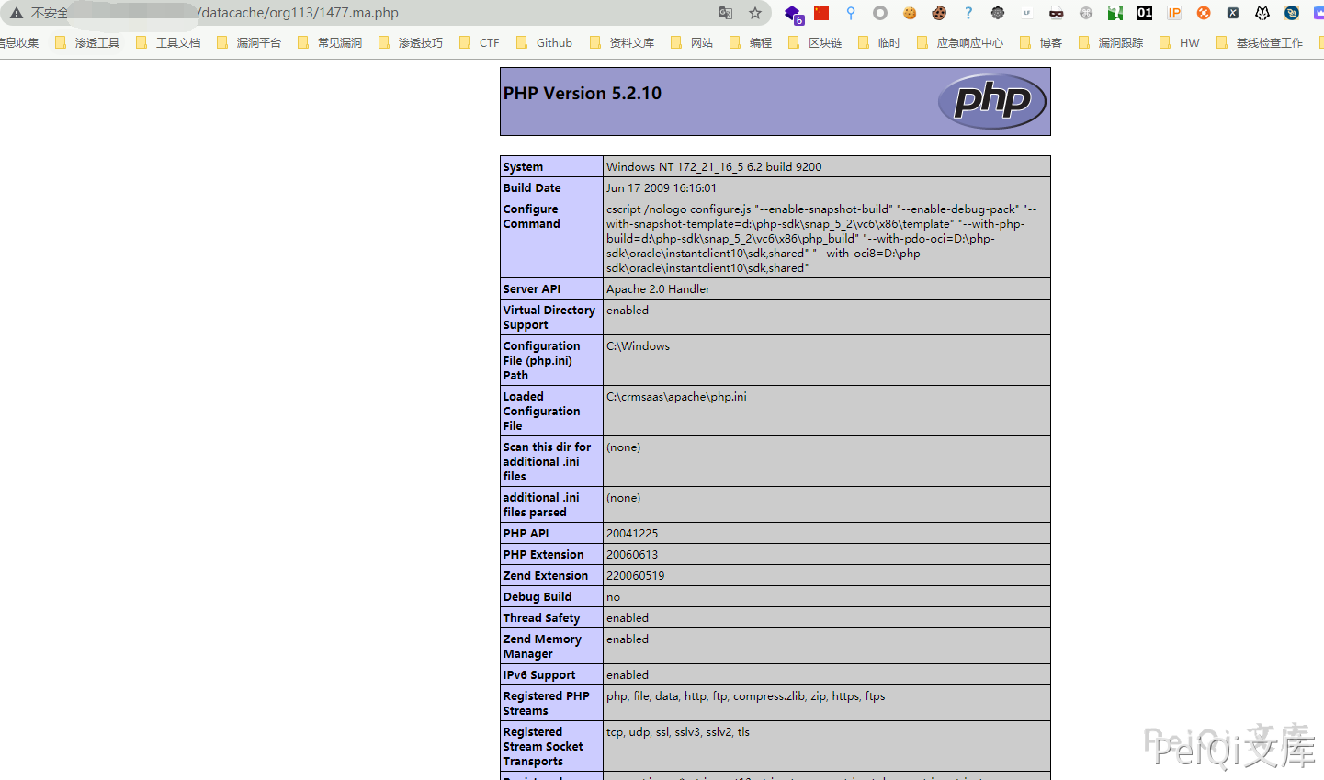Screen dimensions: 1324x780
Task: Click the 'IPv6 Support' row label
Action: point(539,674)
